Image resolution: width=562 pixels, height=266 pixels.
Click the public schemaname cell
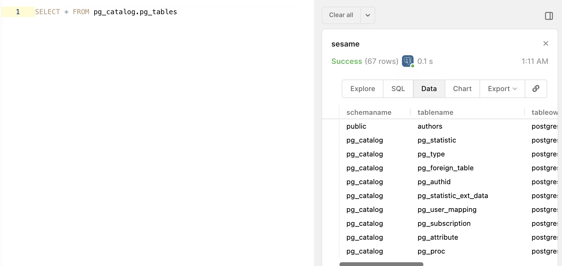pyautogui.click(x=356, y=126)
